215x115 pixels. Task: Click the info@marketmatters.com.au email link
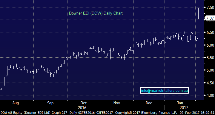[164, 90]
